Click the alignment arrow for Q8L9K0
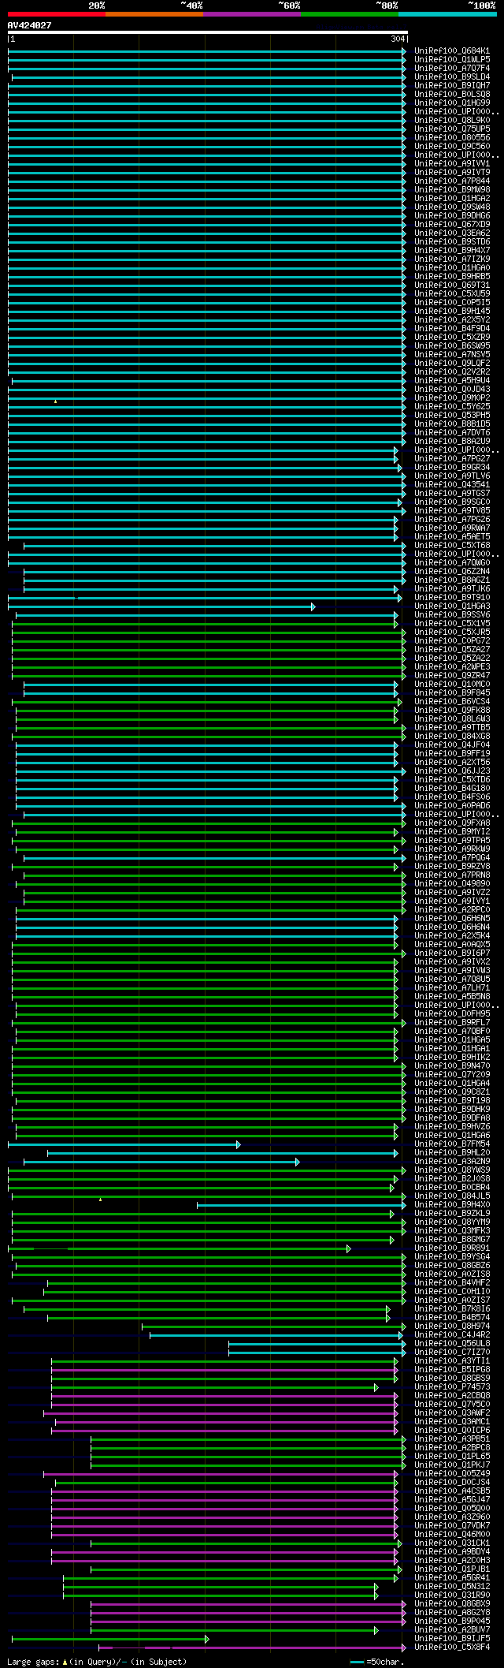Image resolution: width=504 pixels, height=1668 pixels. point(404,120)
